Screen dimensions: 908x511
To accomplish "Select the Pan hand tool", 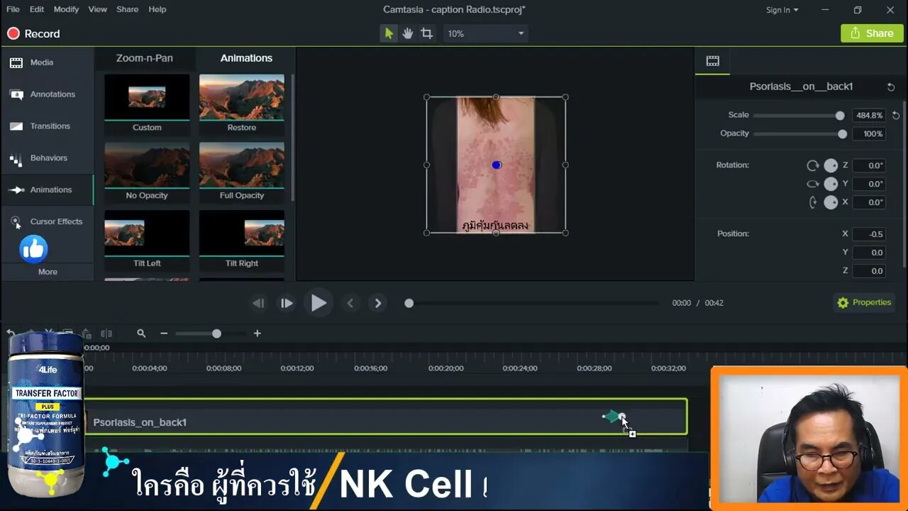I will 408,33.
